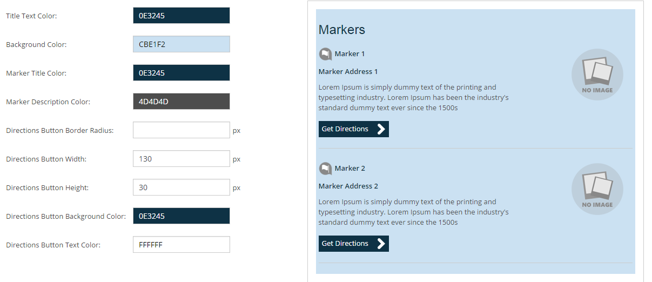Click the Directions Button Width input
This screenshot has width=652, height=282.
[x=181, y=159]
